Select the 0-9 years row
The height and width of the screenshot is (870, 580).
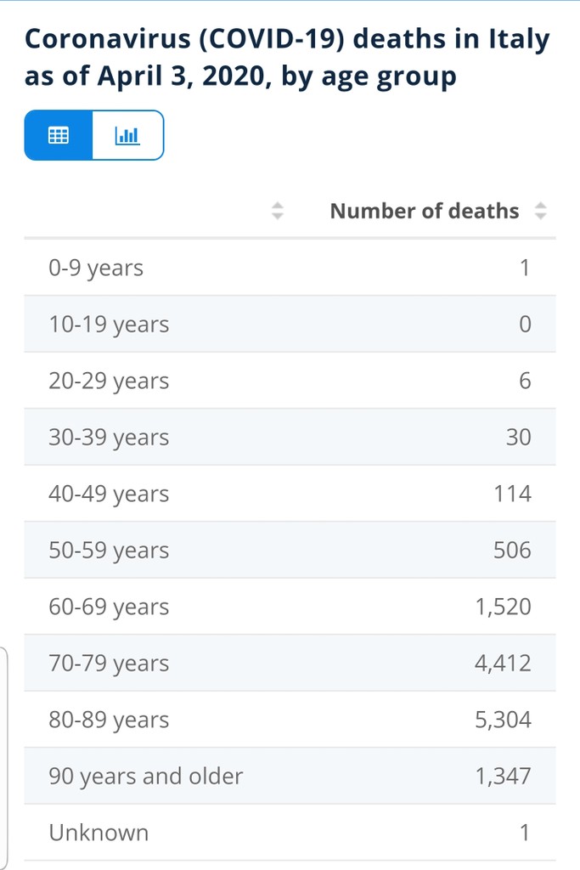(x=290, y=268)
